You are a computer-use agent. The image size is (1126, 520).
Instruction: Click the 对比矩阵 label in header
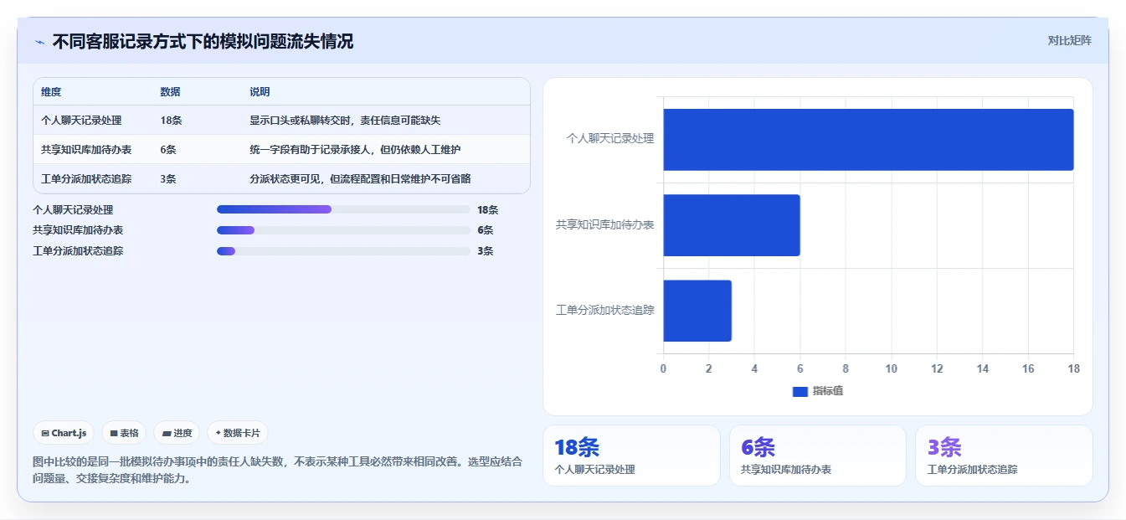point(1069,40)
